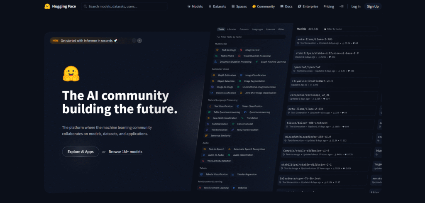The image size is (425, 203).
Task: Open the Datasets navigation item
Action: coord(217,7)
